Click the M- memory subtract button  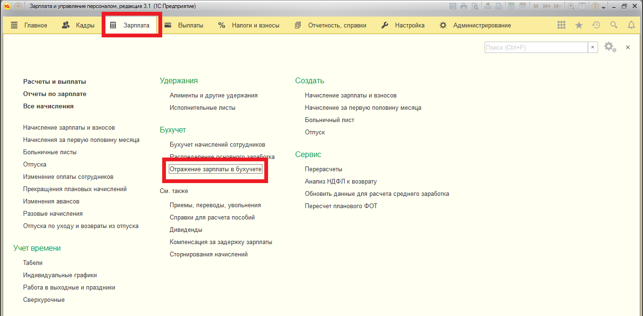coord(557,6)
